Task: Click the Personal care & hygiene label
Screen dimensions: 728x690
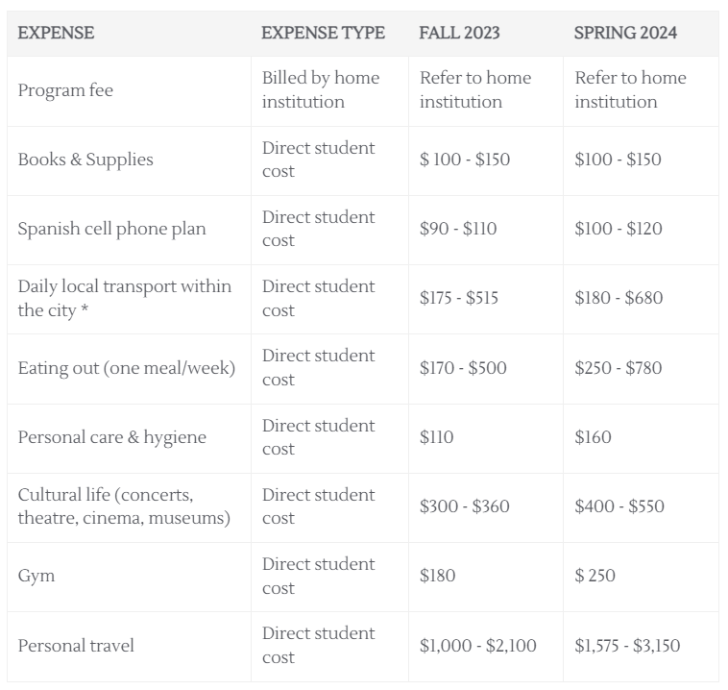Action: (x=112, y=437)
